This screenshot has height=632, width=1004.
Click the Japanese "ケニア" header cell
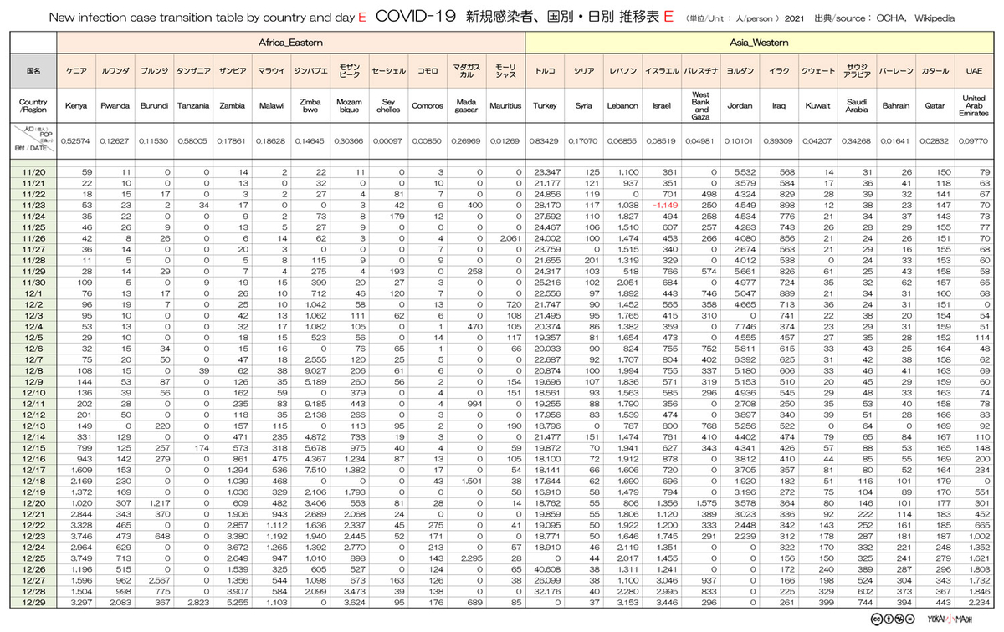pos(76,71)
